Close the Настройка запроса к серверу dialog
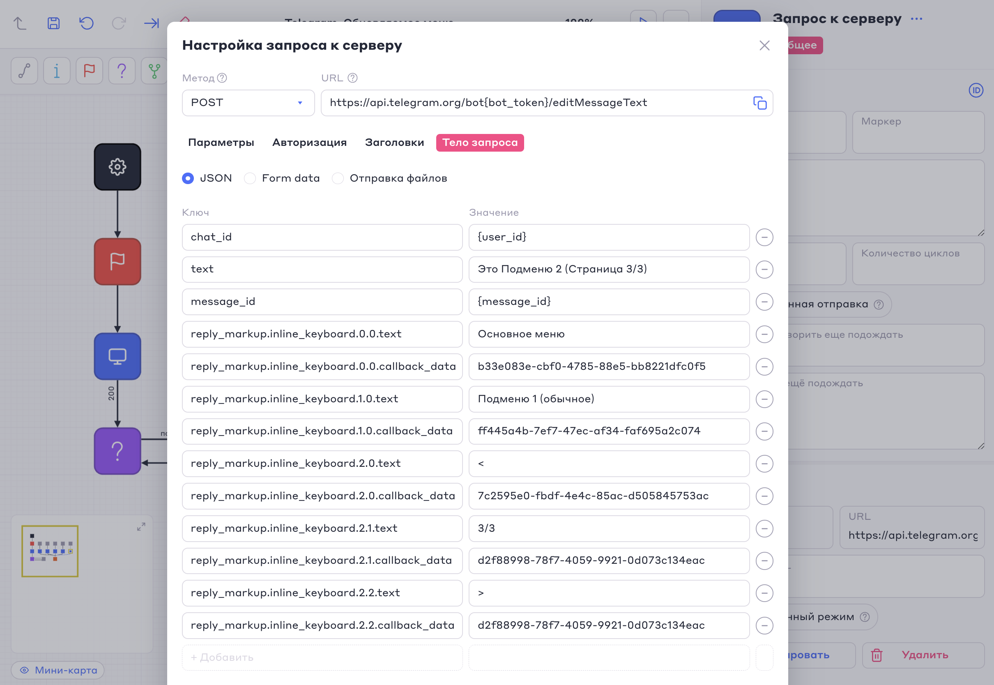The image size is (994, 685). click(764, 46)
